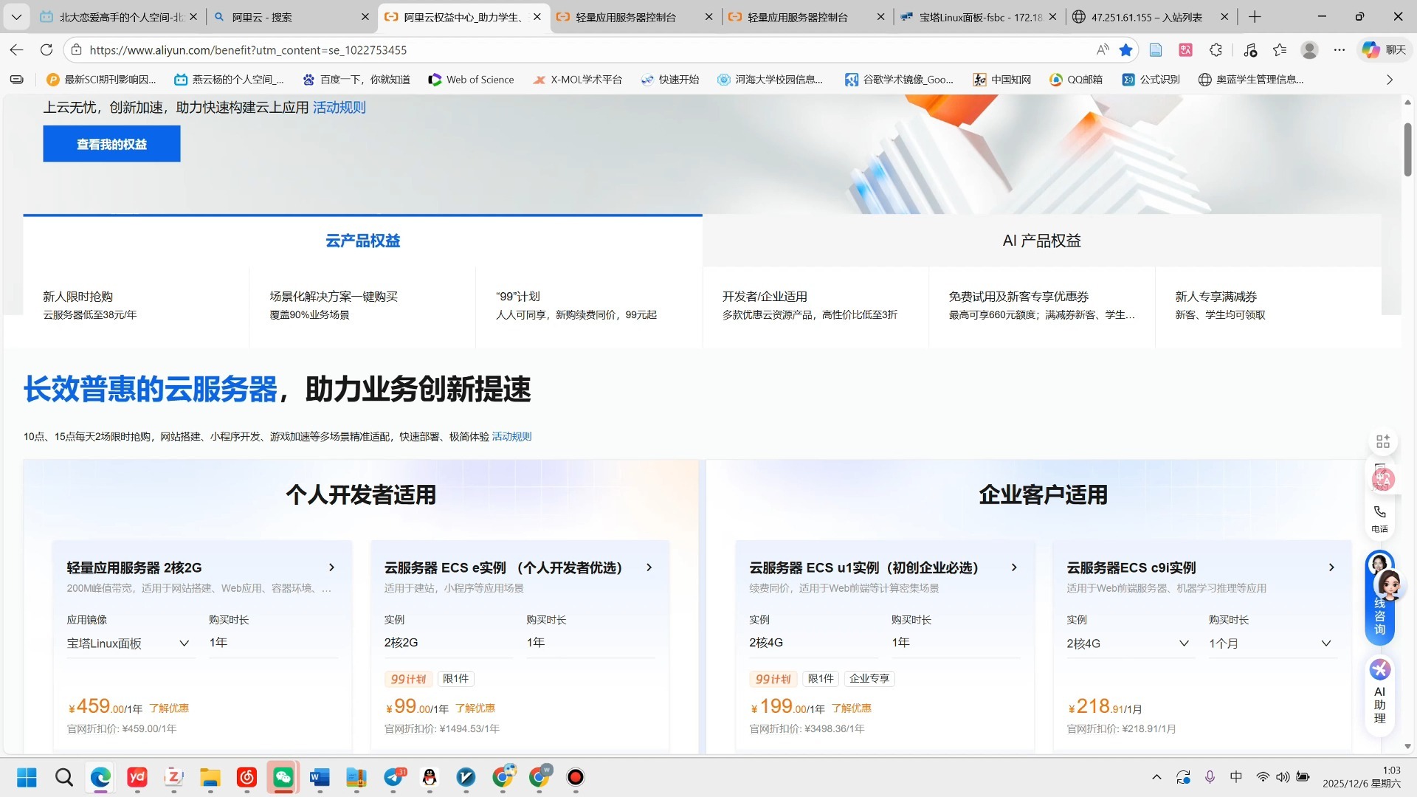The width and height of the screenshot is (1417, 797).
Task: Click the read aloud icon in address bar
Action: coord(1103,49)
